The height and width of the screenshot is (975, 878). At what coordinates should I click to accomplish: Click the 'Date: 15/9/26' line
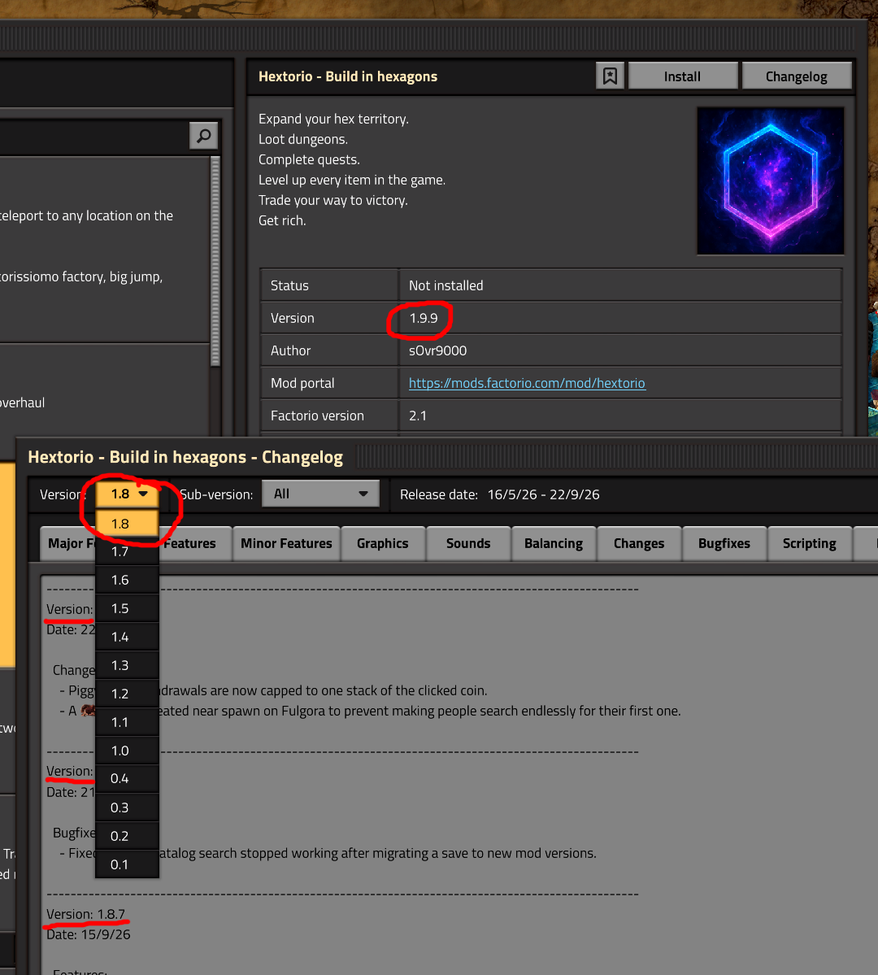click(x=89, y=934)
